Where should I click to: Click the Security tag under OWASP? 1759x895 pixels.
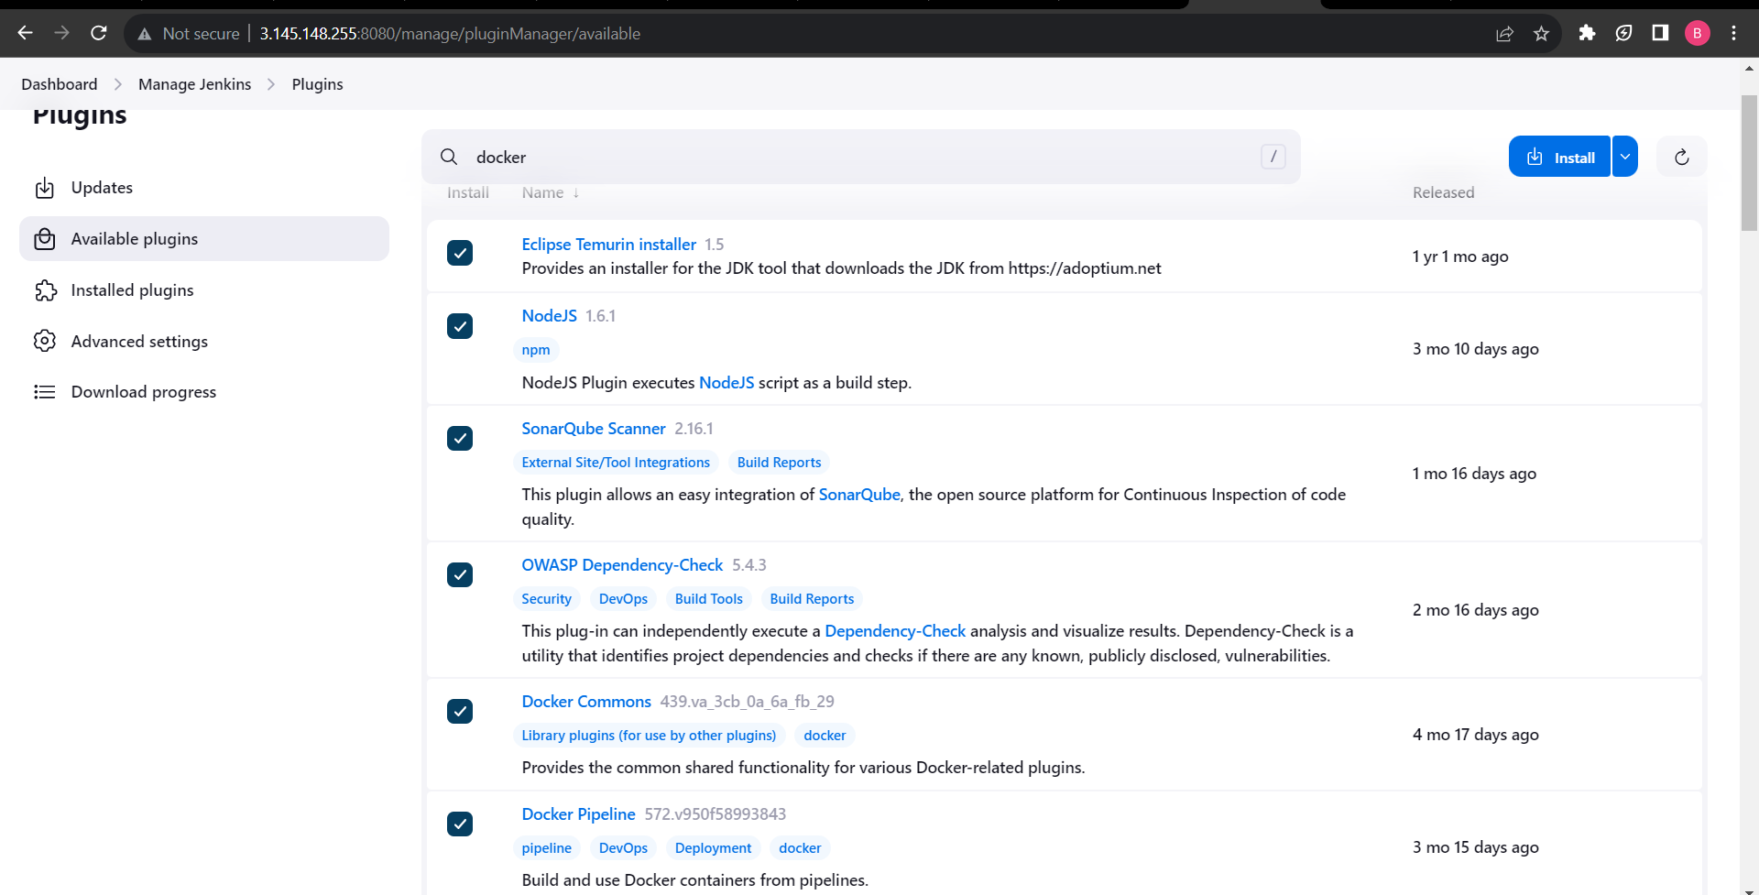[x=546, y=599]
